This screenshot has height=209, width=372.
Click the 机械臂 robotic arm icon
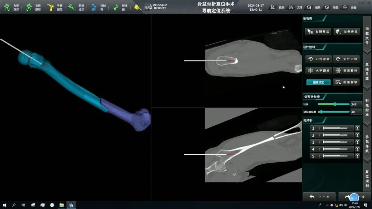(94, 7)
